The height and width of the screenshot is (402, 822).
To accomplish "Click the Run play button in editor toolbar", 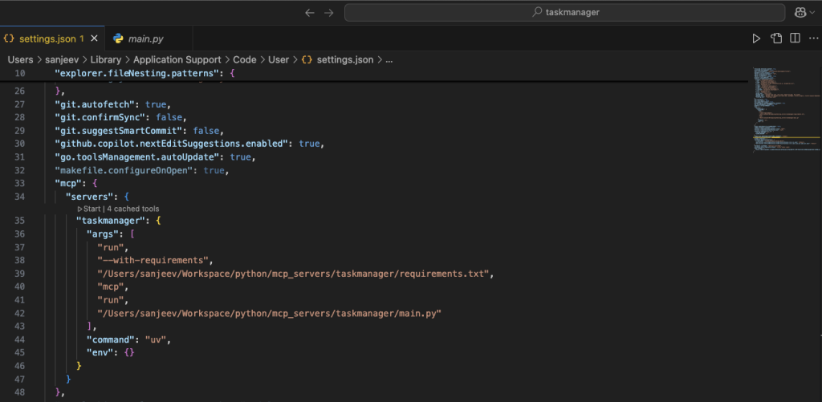I will click(x=756, y=39).
